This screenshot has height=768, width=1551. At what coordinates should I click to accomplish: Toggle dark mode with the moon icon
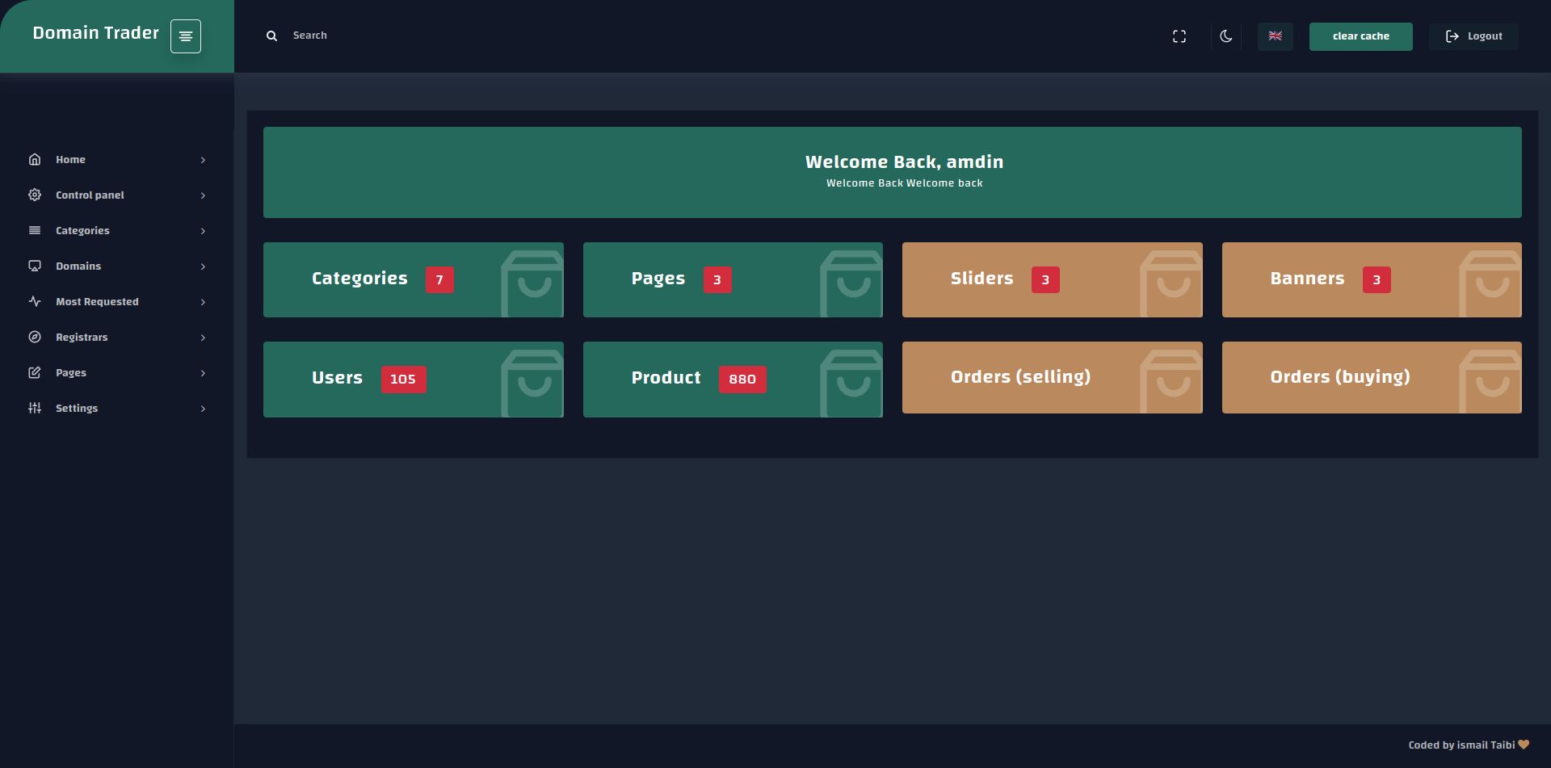[x=1226, y=36]
